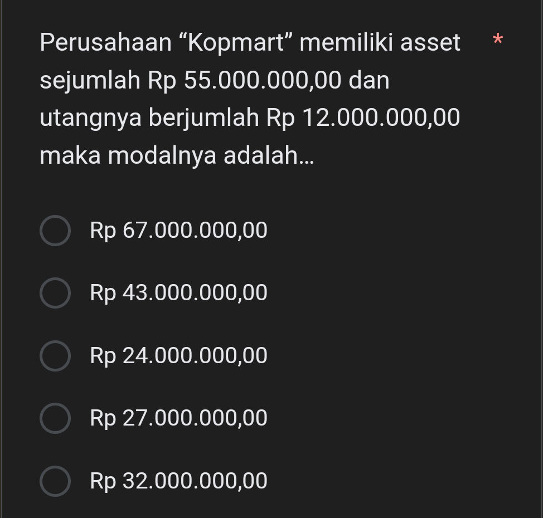Select the Rp 43.000.000,00 radio button
This screenshot has width=543, height=518.
(x=55, y=292)
